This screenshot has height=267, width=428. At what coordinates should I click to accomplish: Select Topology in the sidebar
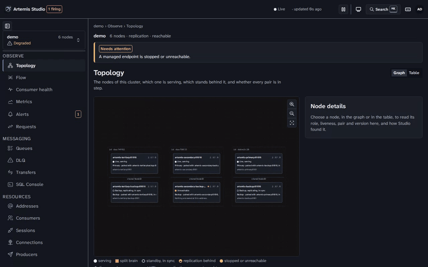point(44,66)
